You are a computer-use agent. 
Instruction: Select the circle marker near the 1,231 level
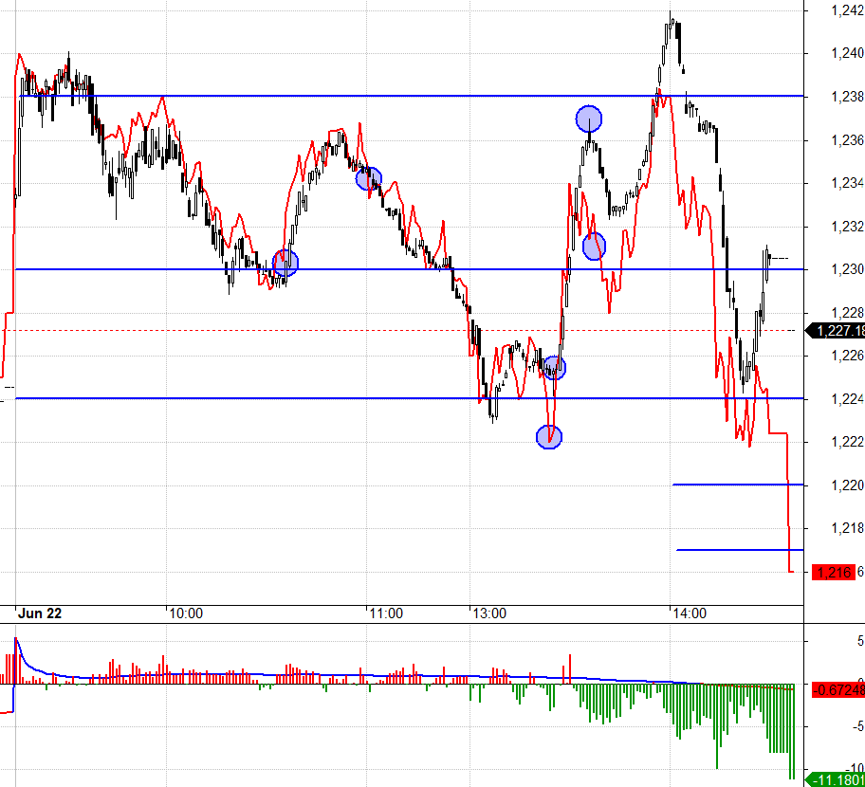(x=594, y=247)
